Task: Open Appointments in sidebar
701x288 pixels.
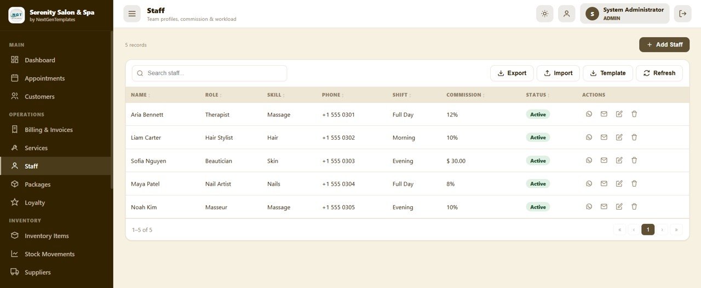Action: (56, 78)
